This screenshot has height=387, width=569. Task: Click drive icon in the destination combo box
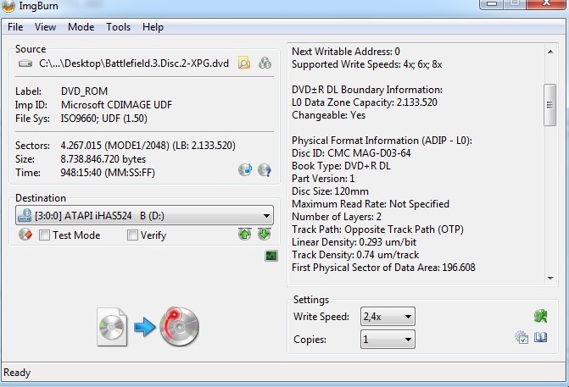tap(25, 215)
